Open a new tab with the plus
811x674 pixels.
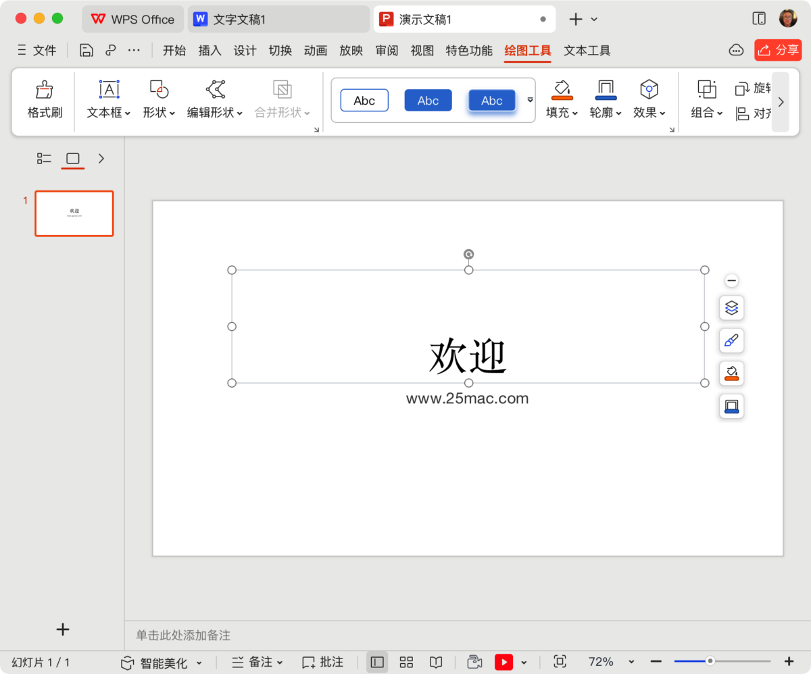tap(575, 19)
